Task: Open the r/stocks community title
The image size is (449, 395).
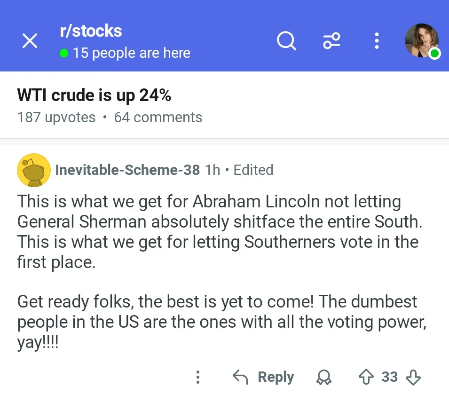Action: coord(91,31)
